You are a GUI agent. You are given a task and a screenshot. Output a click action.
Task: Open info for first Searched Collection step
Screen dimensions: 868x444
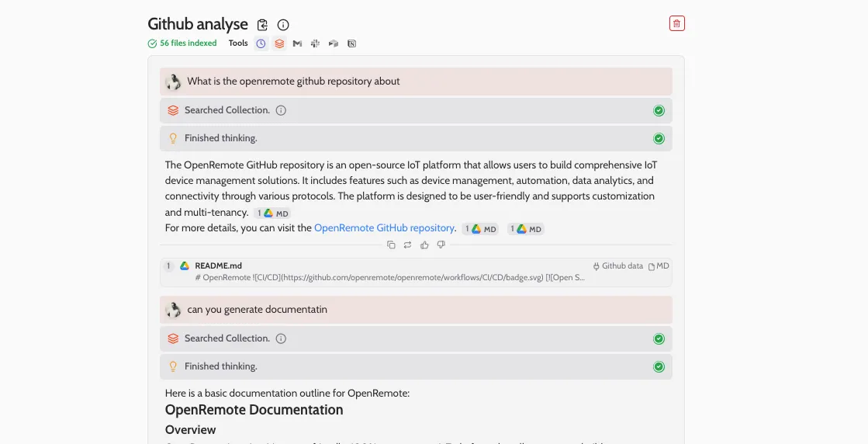click(x=282, y=110)
